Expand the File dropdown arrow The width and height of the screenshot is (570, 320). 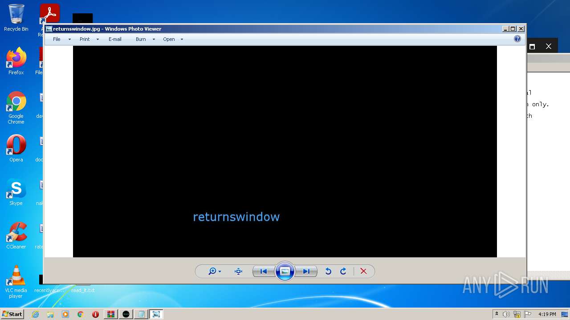69,39
